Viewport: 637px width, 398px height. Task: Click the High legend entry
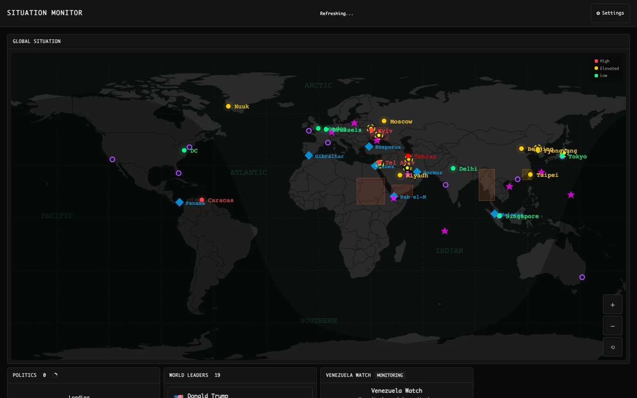pyautogui.click(x=602, y=61)
